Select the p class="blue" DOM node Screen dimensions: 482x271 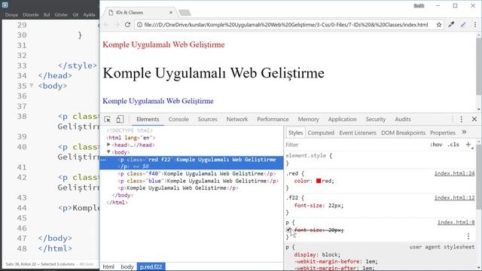click(198, 181)
